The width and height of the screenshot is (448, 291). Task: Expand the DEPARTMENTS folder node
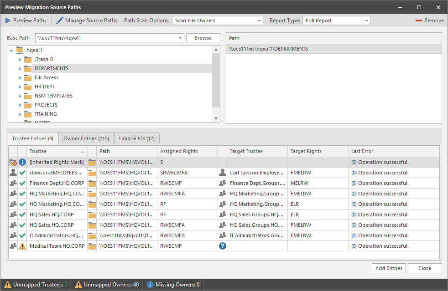click(x=20, y=69)
